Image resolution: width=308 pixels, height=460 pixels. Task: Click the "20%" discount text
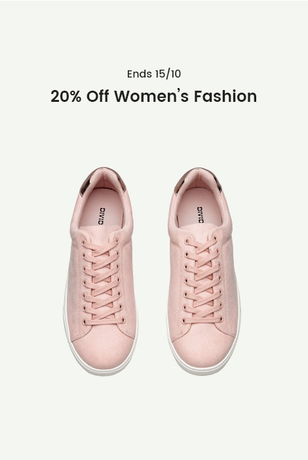(66, 96)
